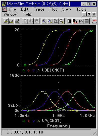Toggle the Log X Axis toolbar button
98x136 pixels.
69,21
